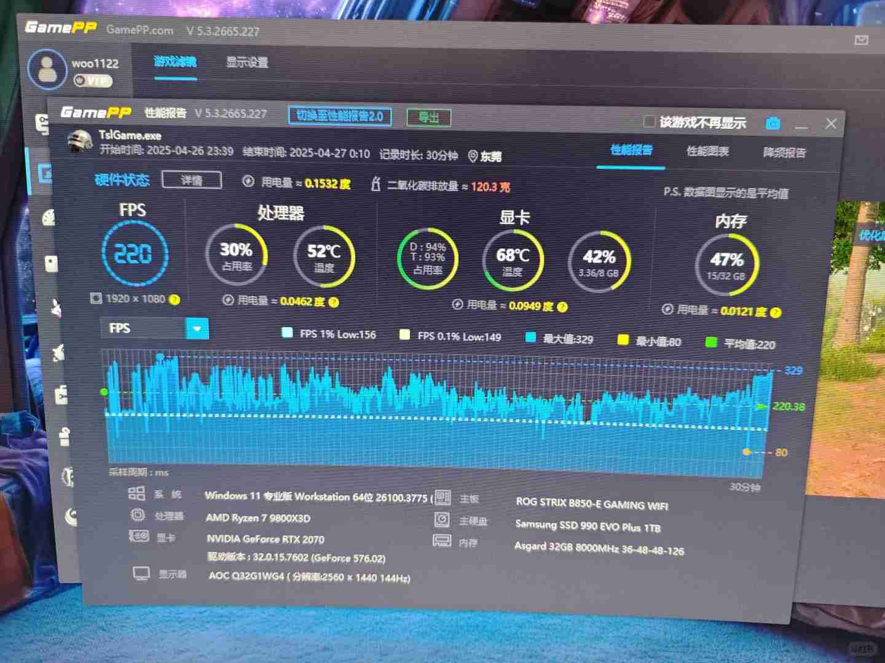885x663 pixels.
Task: Click the 导出 export button
Action: coord(429,117)
